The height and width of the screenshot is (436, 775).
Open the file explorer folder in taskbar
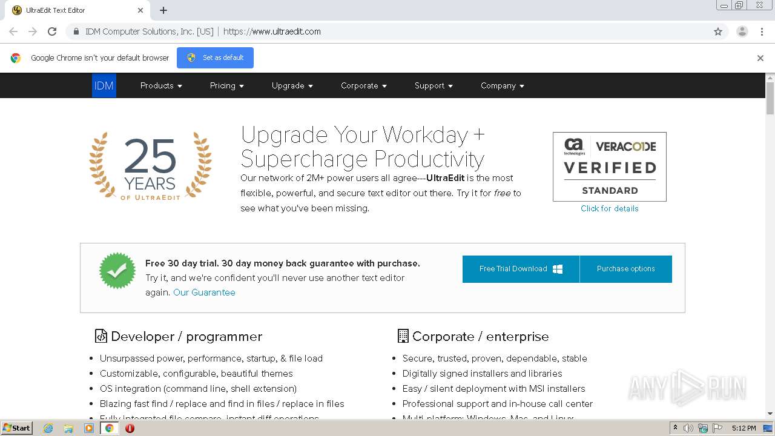click(x=68, y=428)
